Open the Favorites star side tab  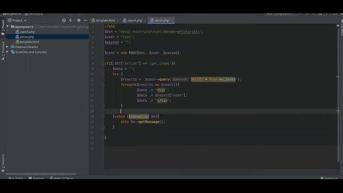(x=3, y=163)
